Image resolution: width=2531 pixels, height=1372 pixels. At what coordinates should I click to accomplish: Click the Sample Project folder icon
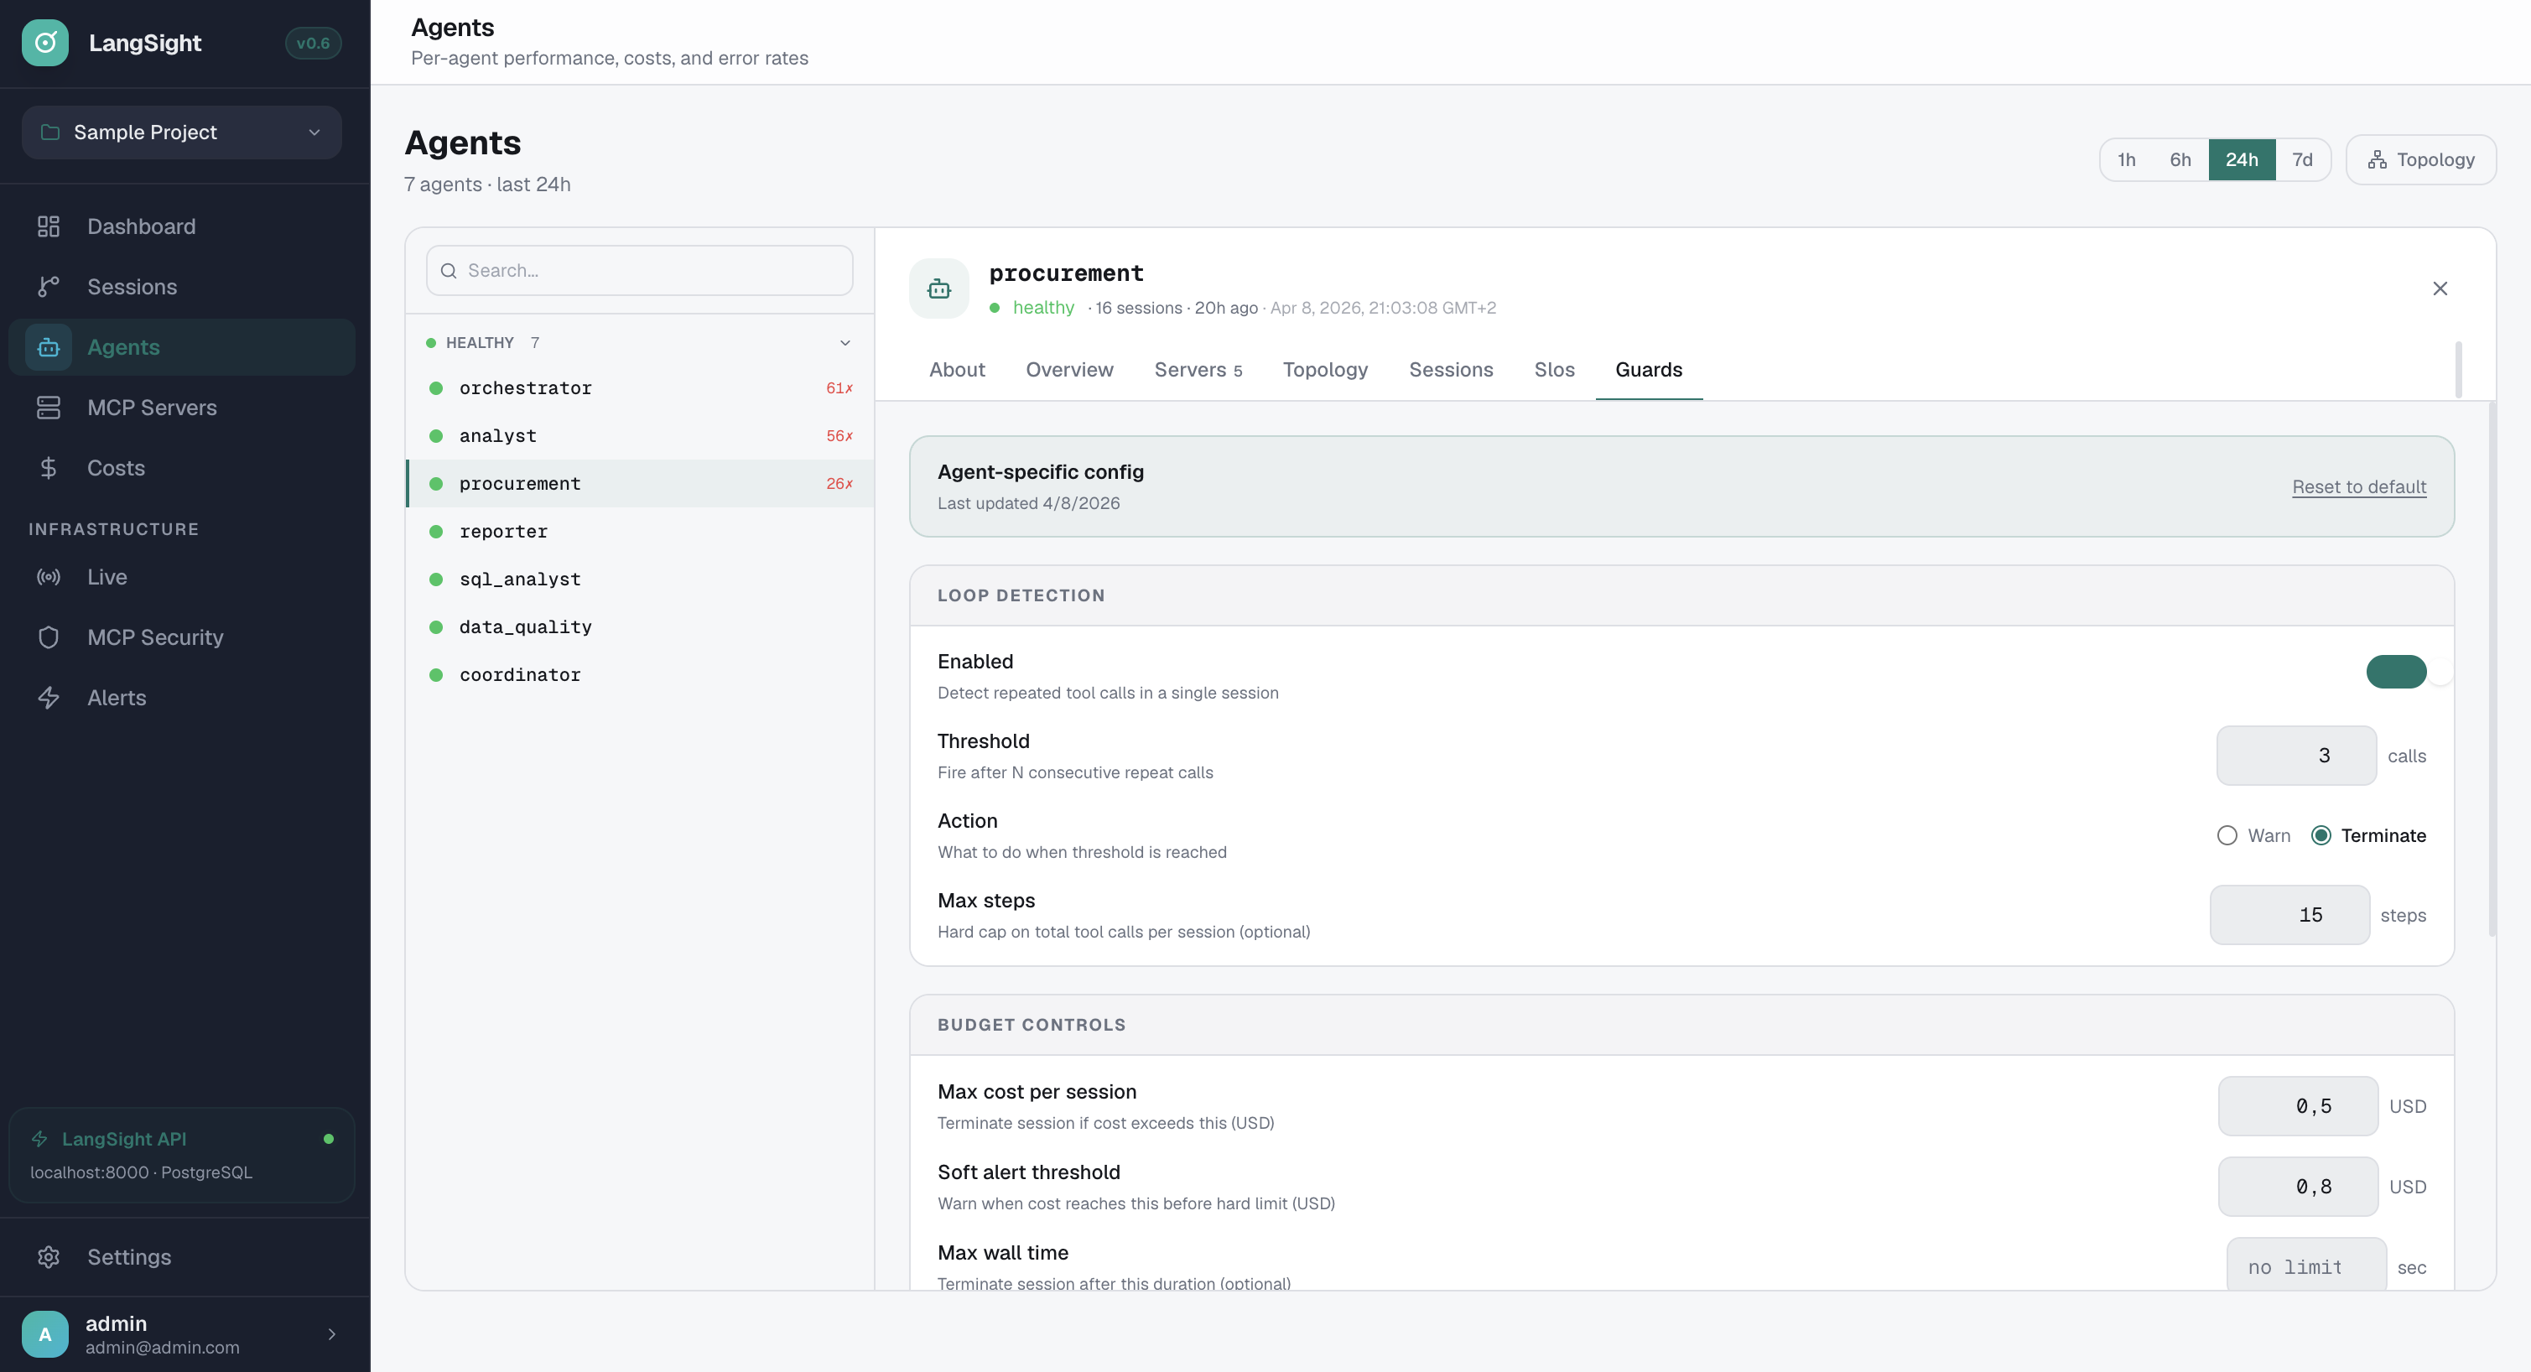[x=50, y=132]
